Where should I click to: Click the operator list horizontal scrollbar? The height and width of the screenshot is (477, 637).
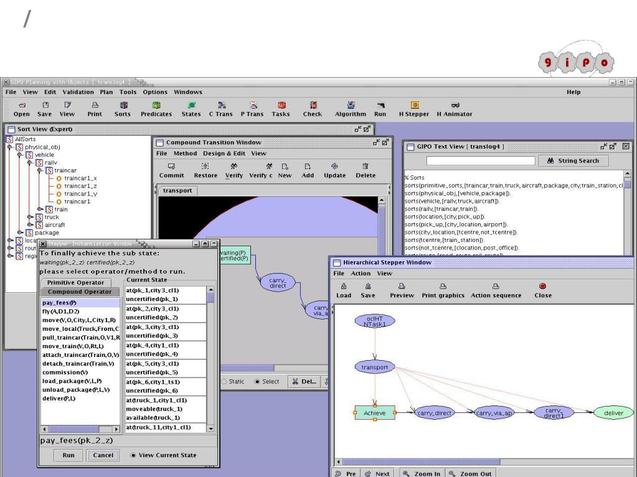(x=81, y=429)
